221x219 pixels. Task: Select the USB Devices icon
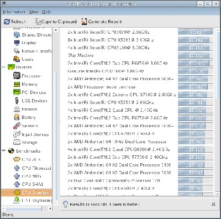[x=17, y=101]
